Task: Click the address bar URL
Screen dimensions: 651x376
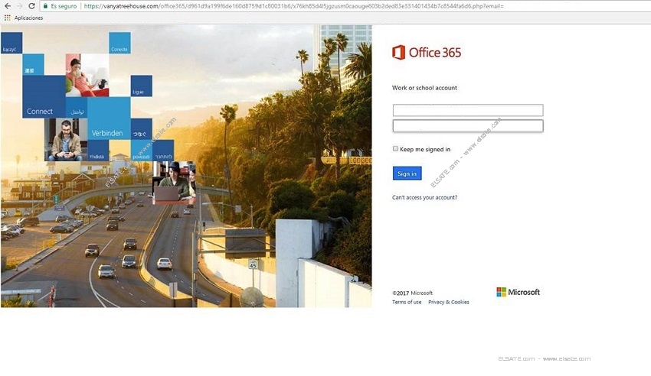Action: click(x=293, y=6)
